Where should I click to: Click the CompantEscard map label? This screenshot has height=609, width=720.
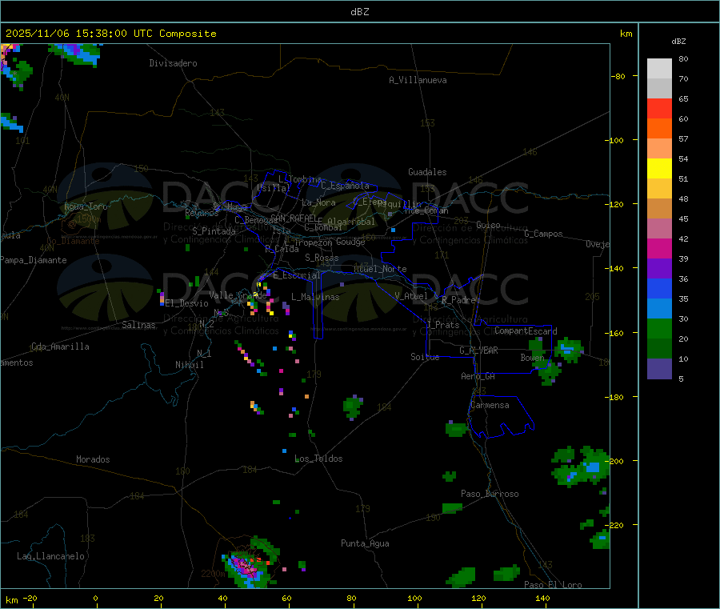[x=526, y=331]
